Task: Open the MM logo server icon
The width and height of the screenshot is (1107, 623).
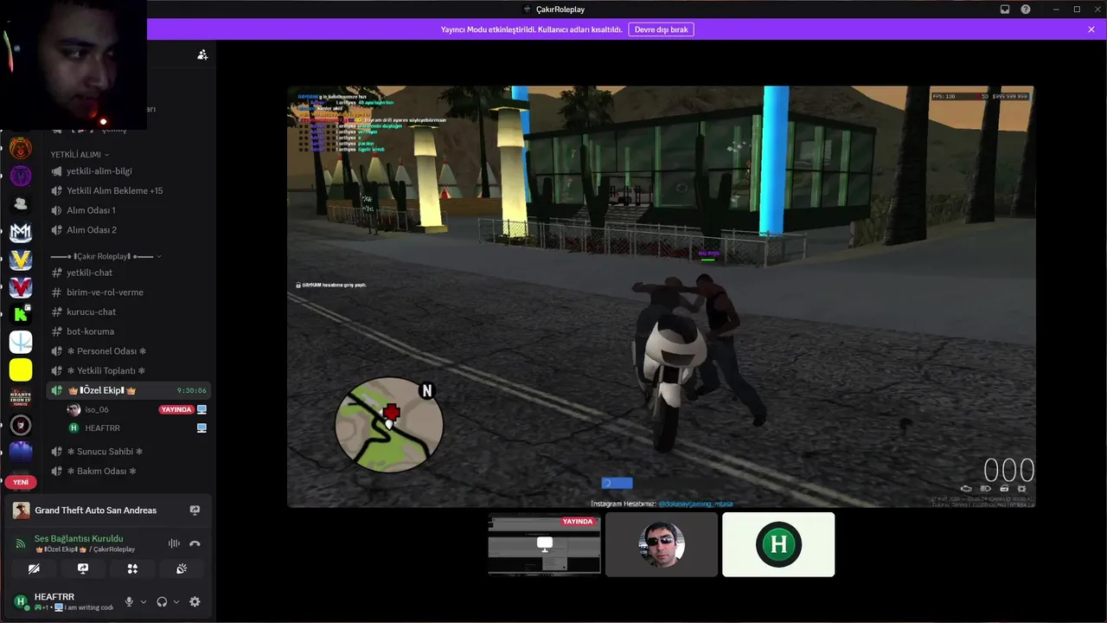Action: pos(21,232)
